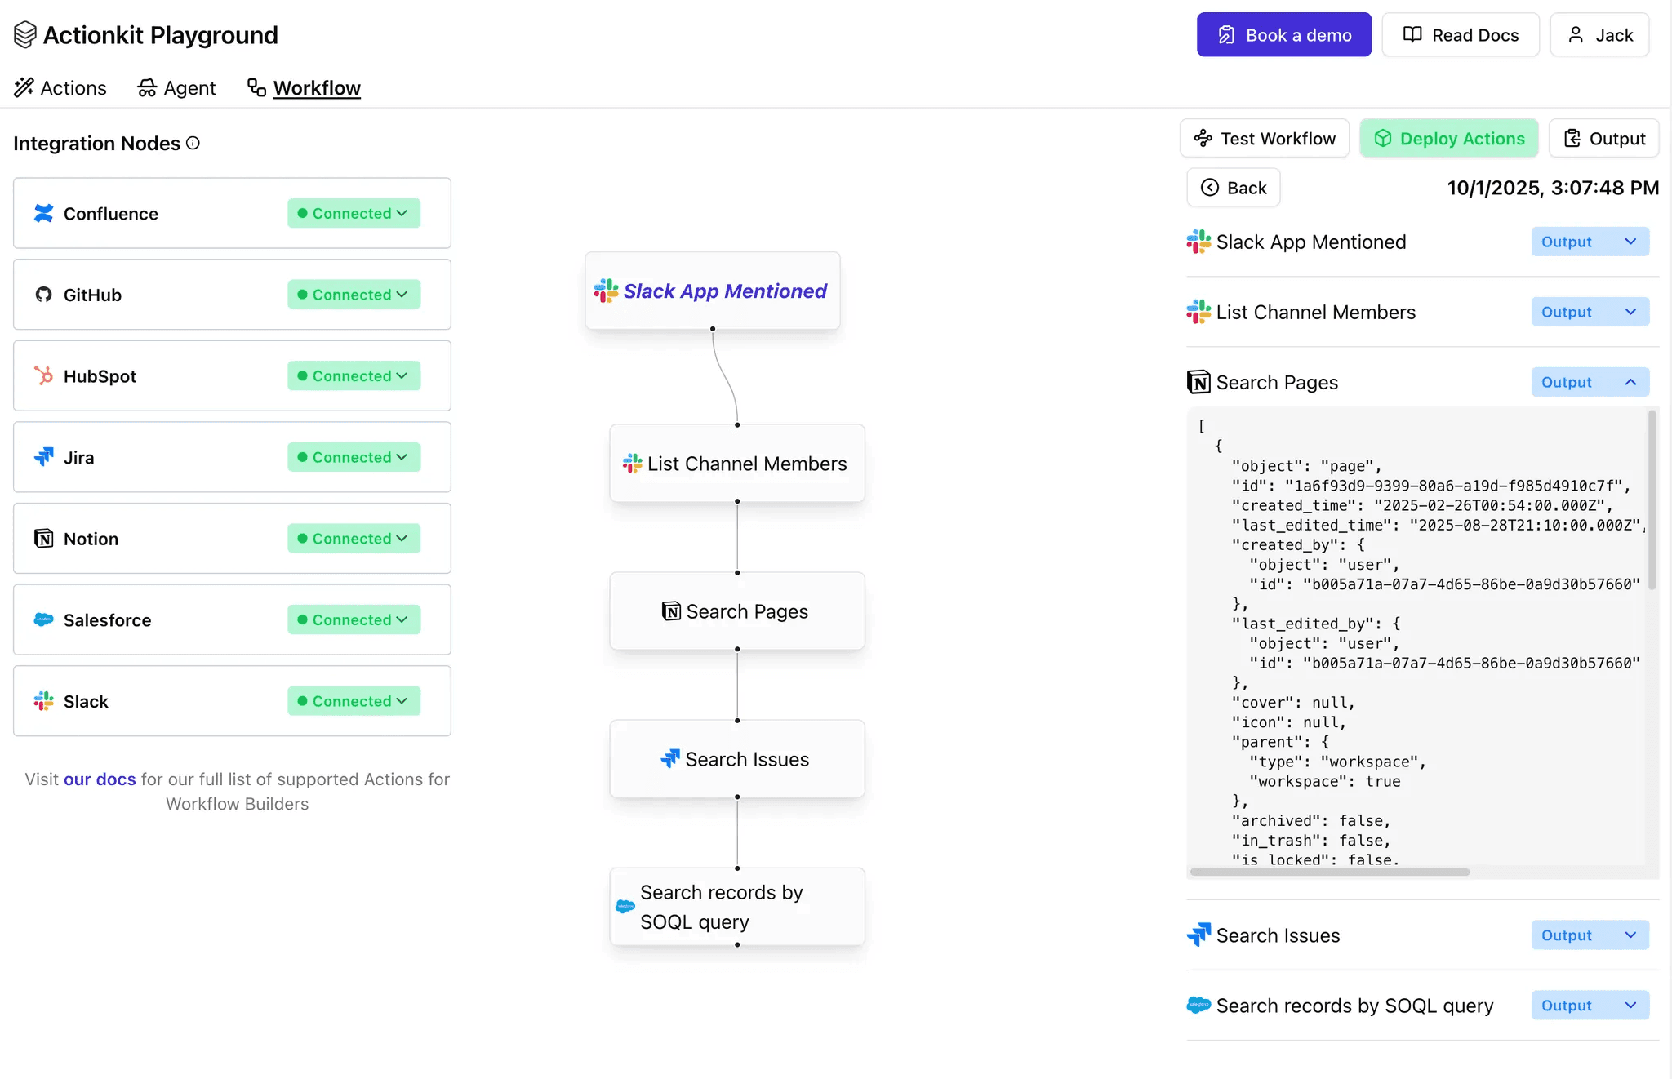Click the Actionkit Playground logo icon
Viewport: 1672px width, 1079px height.
[x=24, y=35]
